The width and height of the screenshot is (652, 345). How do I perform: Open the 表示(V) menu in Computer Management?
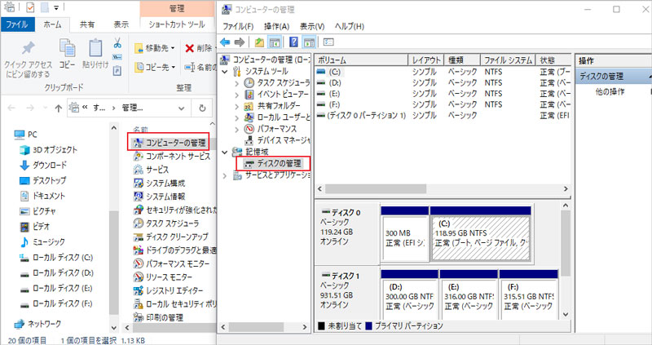coord(312,26)
